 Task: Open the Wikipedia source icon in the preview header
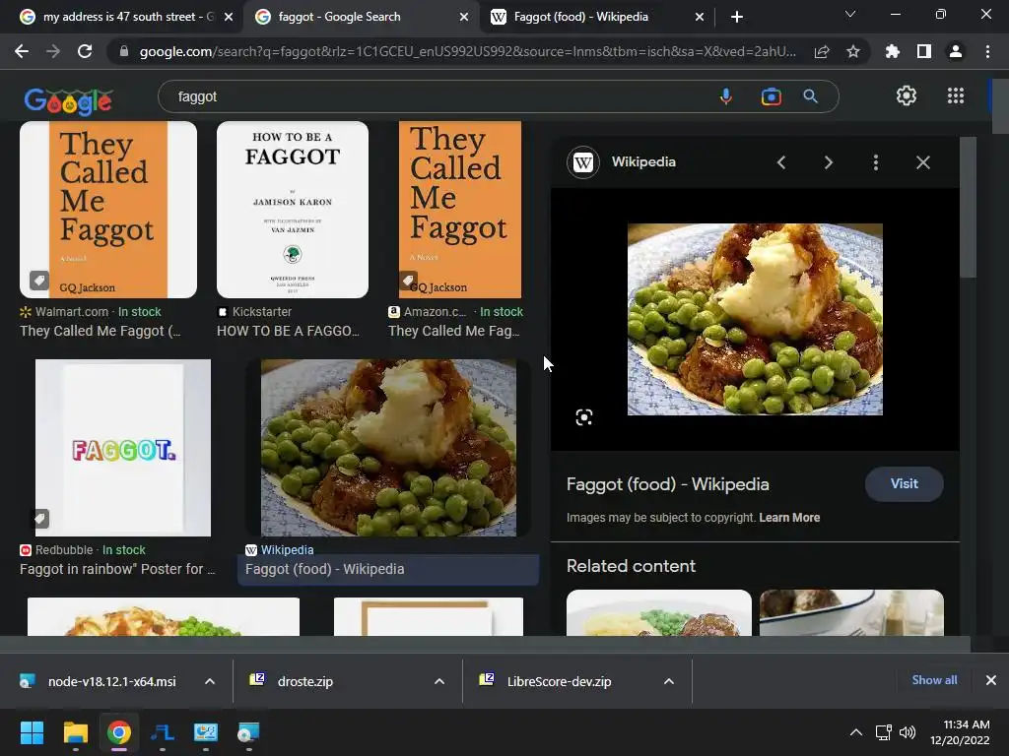pos(583,162)
